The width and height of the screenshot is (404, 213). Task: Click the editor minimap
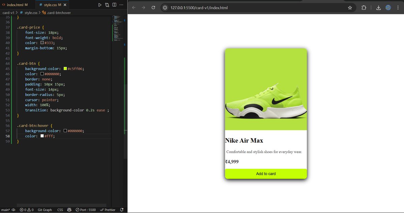[x=118, y=28]
